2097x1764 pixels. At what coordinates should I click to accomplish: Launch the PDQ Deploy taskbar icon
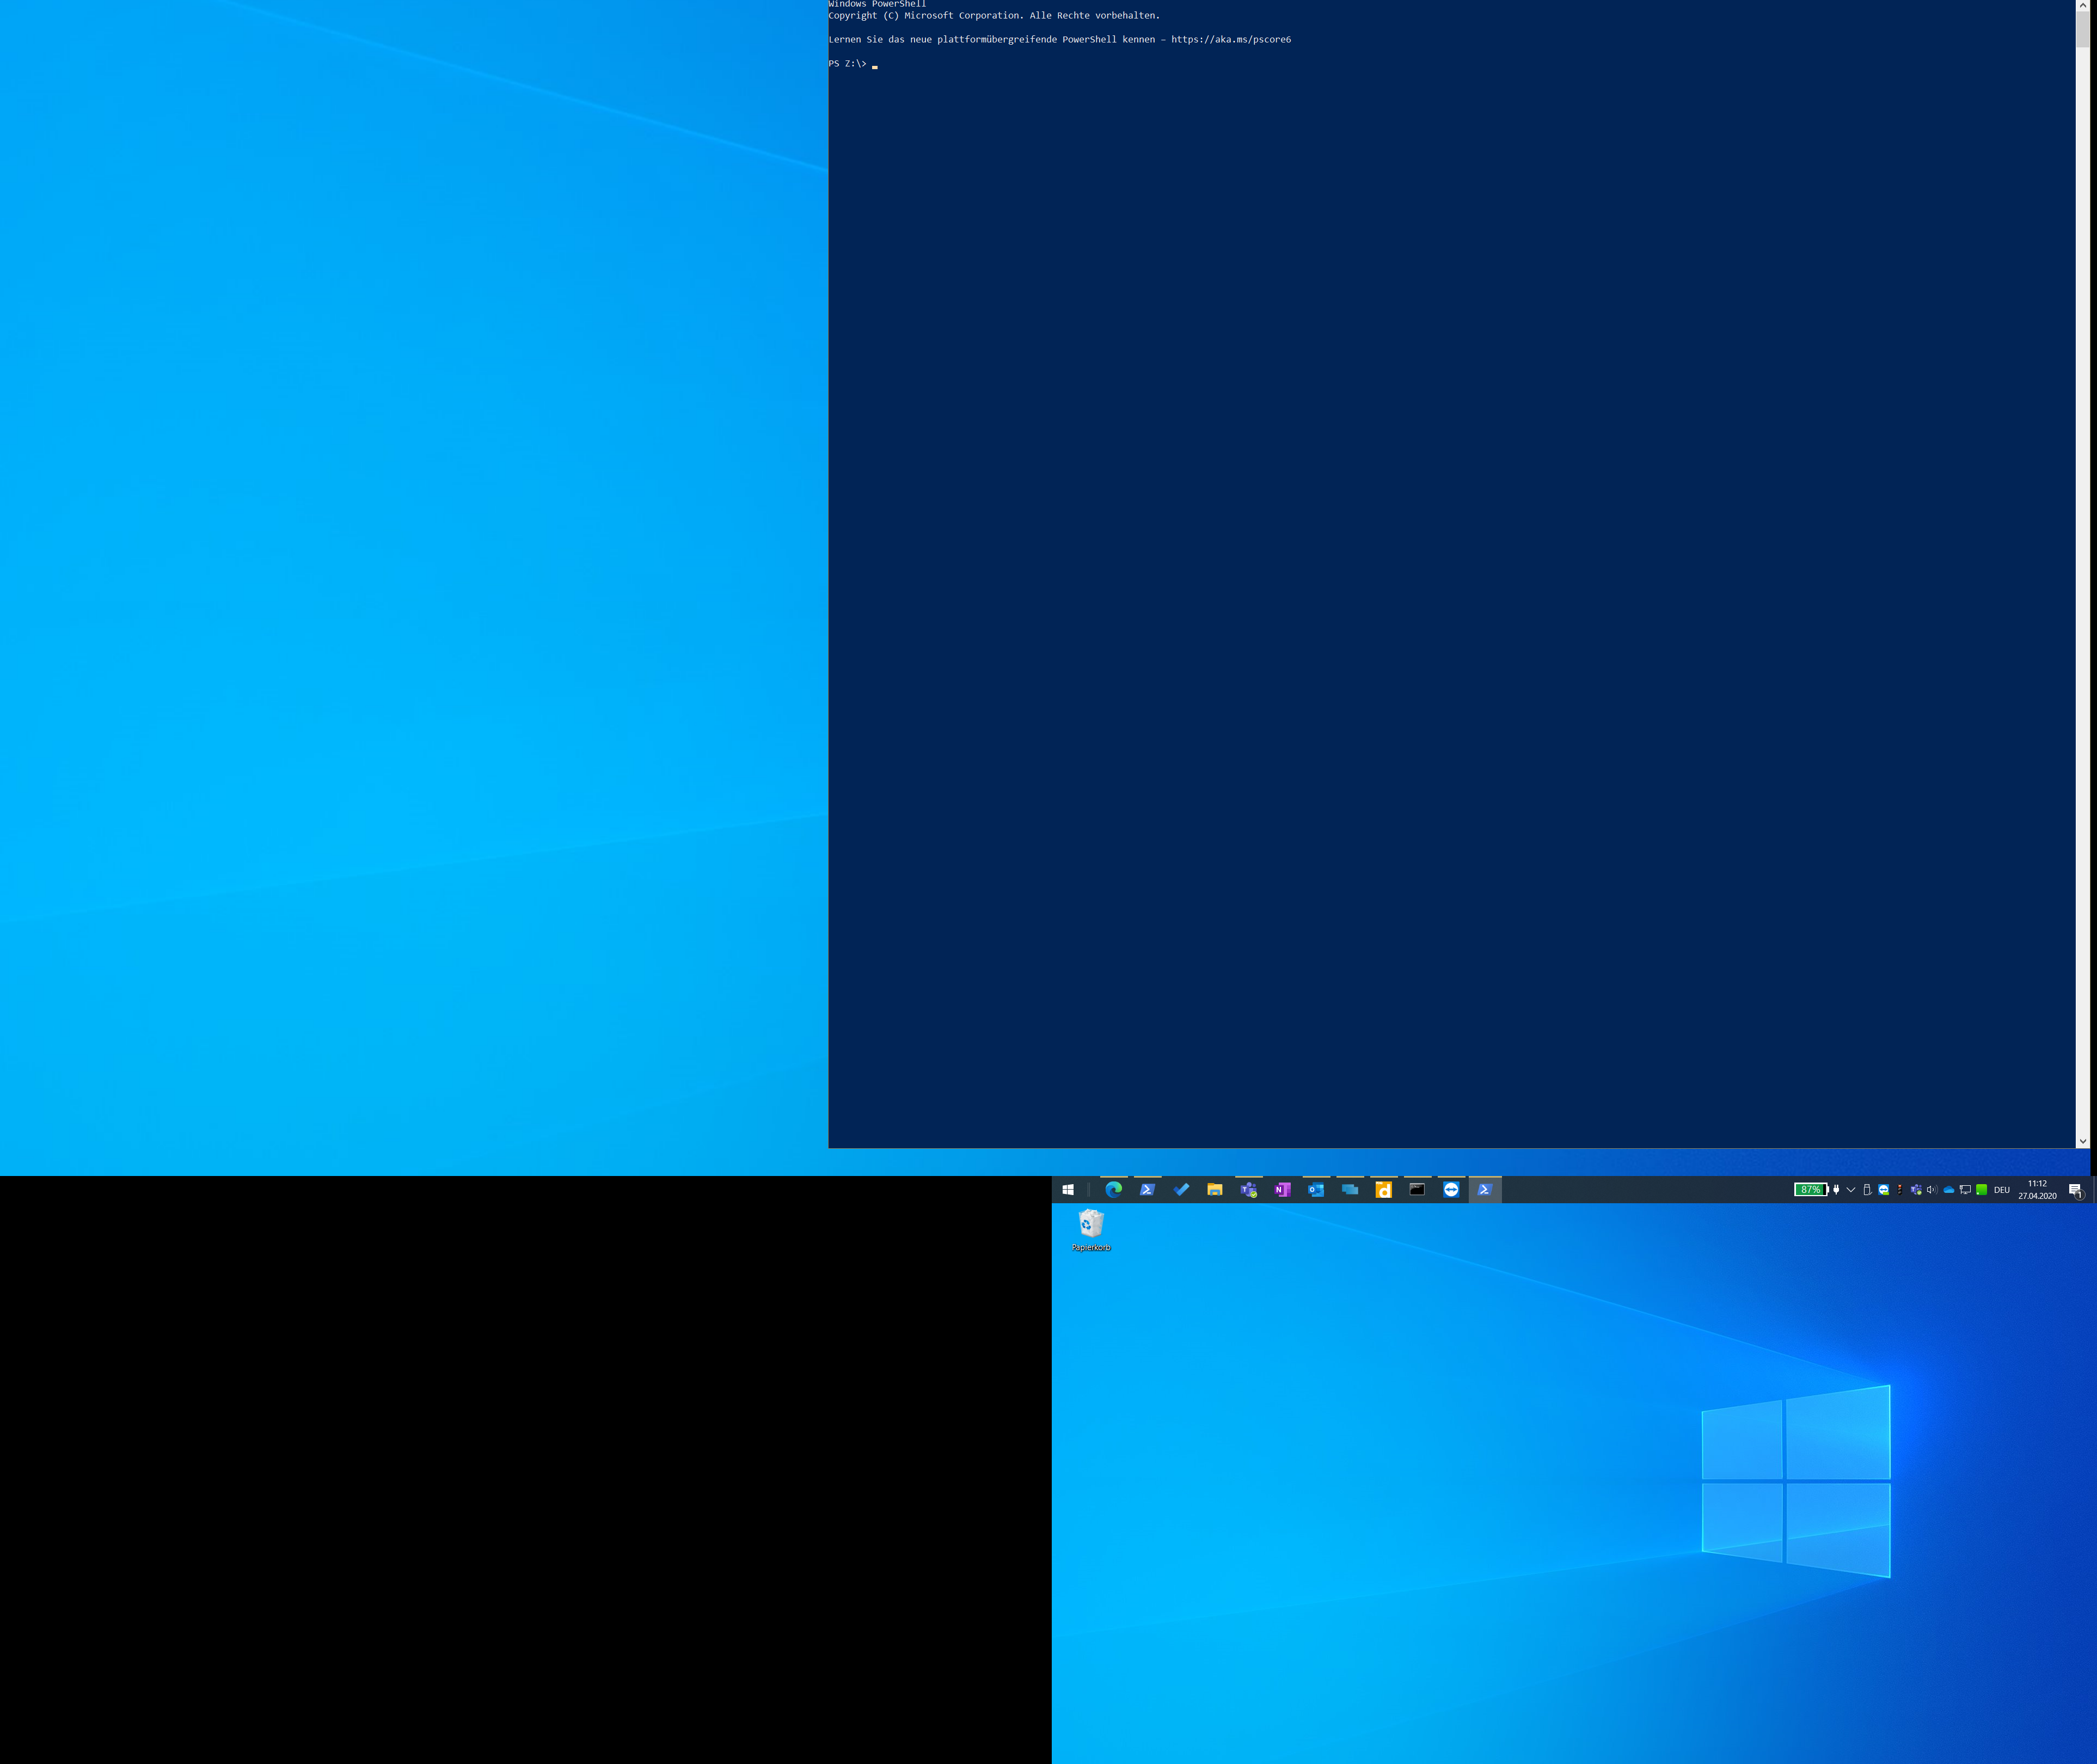[x=1383, y=1190]
